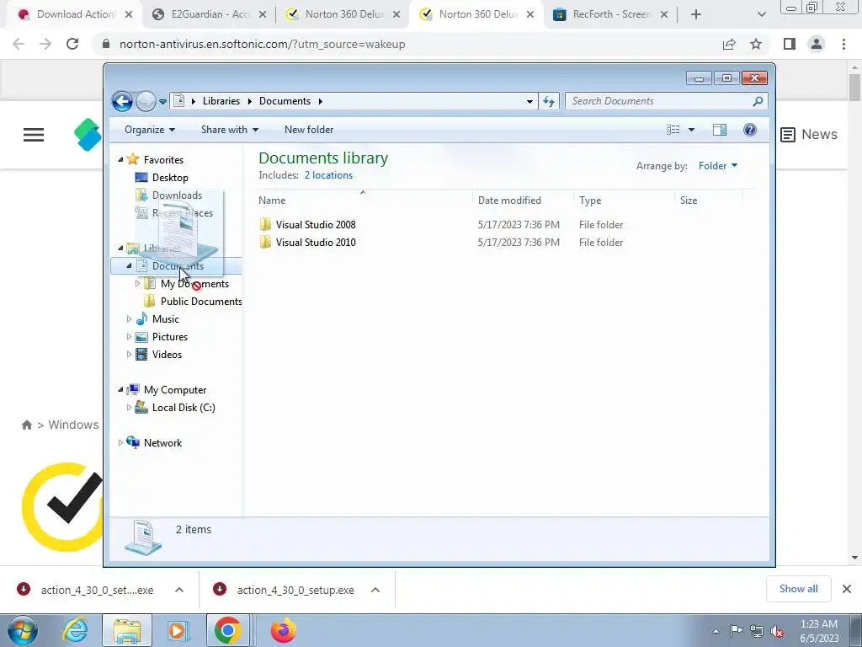862x647 pixels.
Task: Open the Chrome profile icon
Action: click(817, 44)
